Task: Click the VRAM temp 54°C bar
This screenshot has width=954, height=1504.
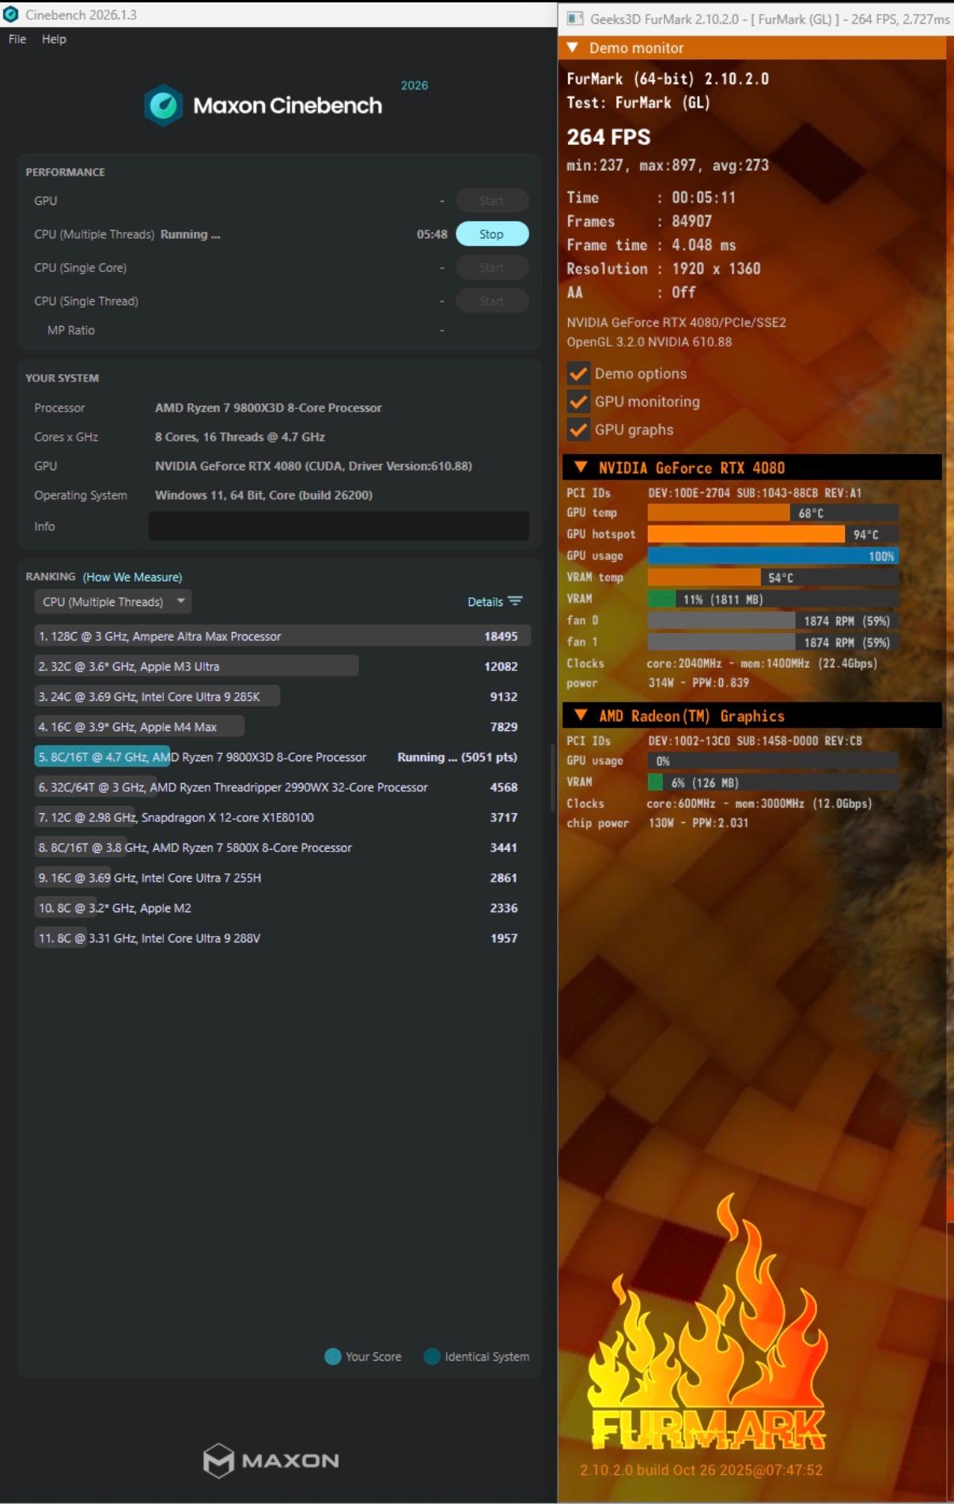Action: 772,578
